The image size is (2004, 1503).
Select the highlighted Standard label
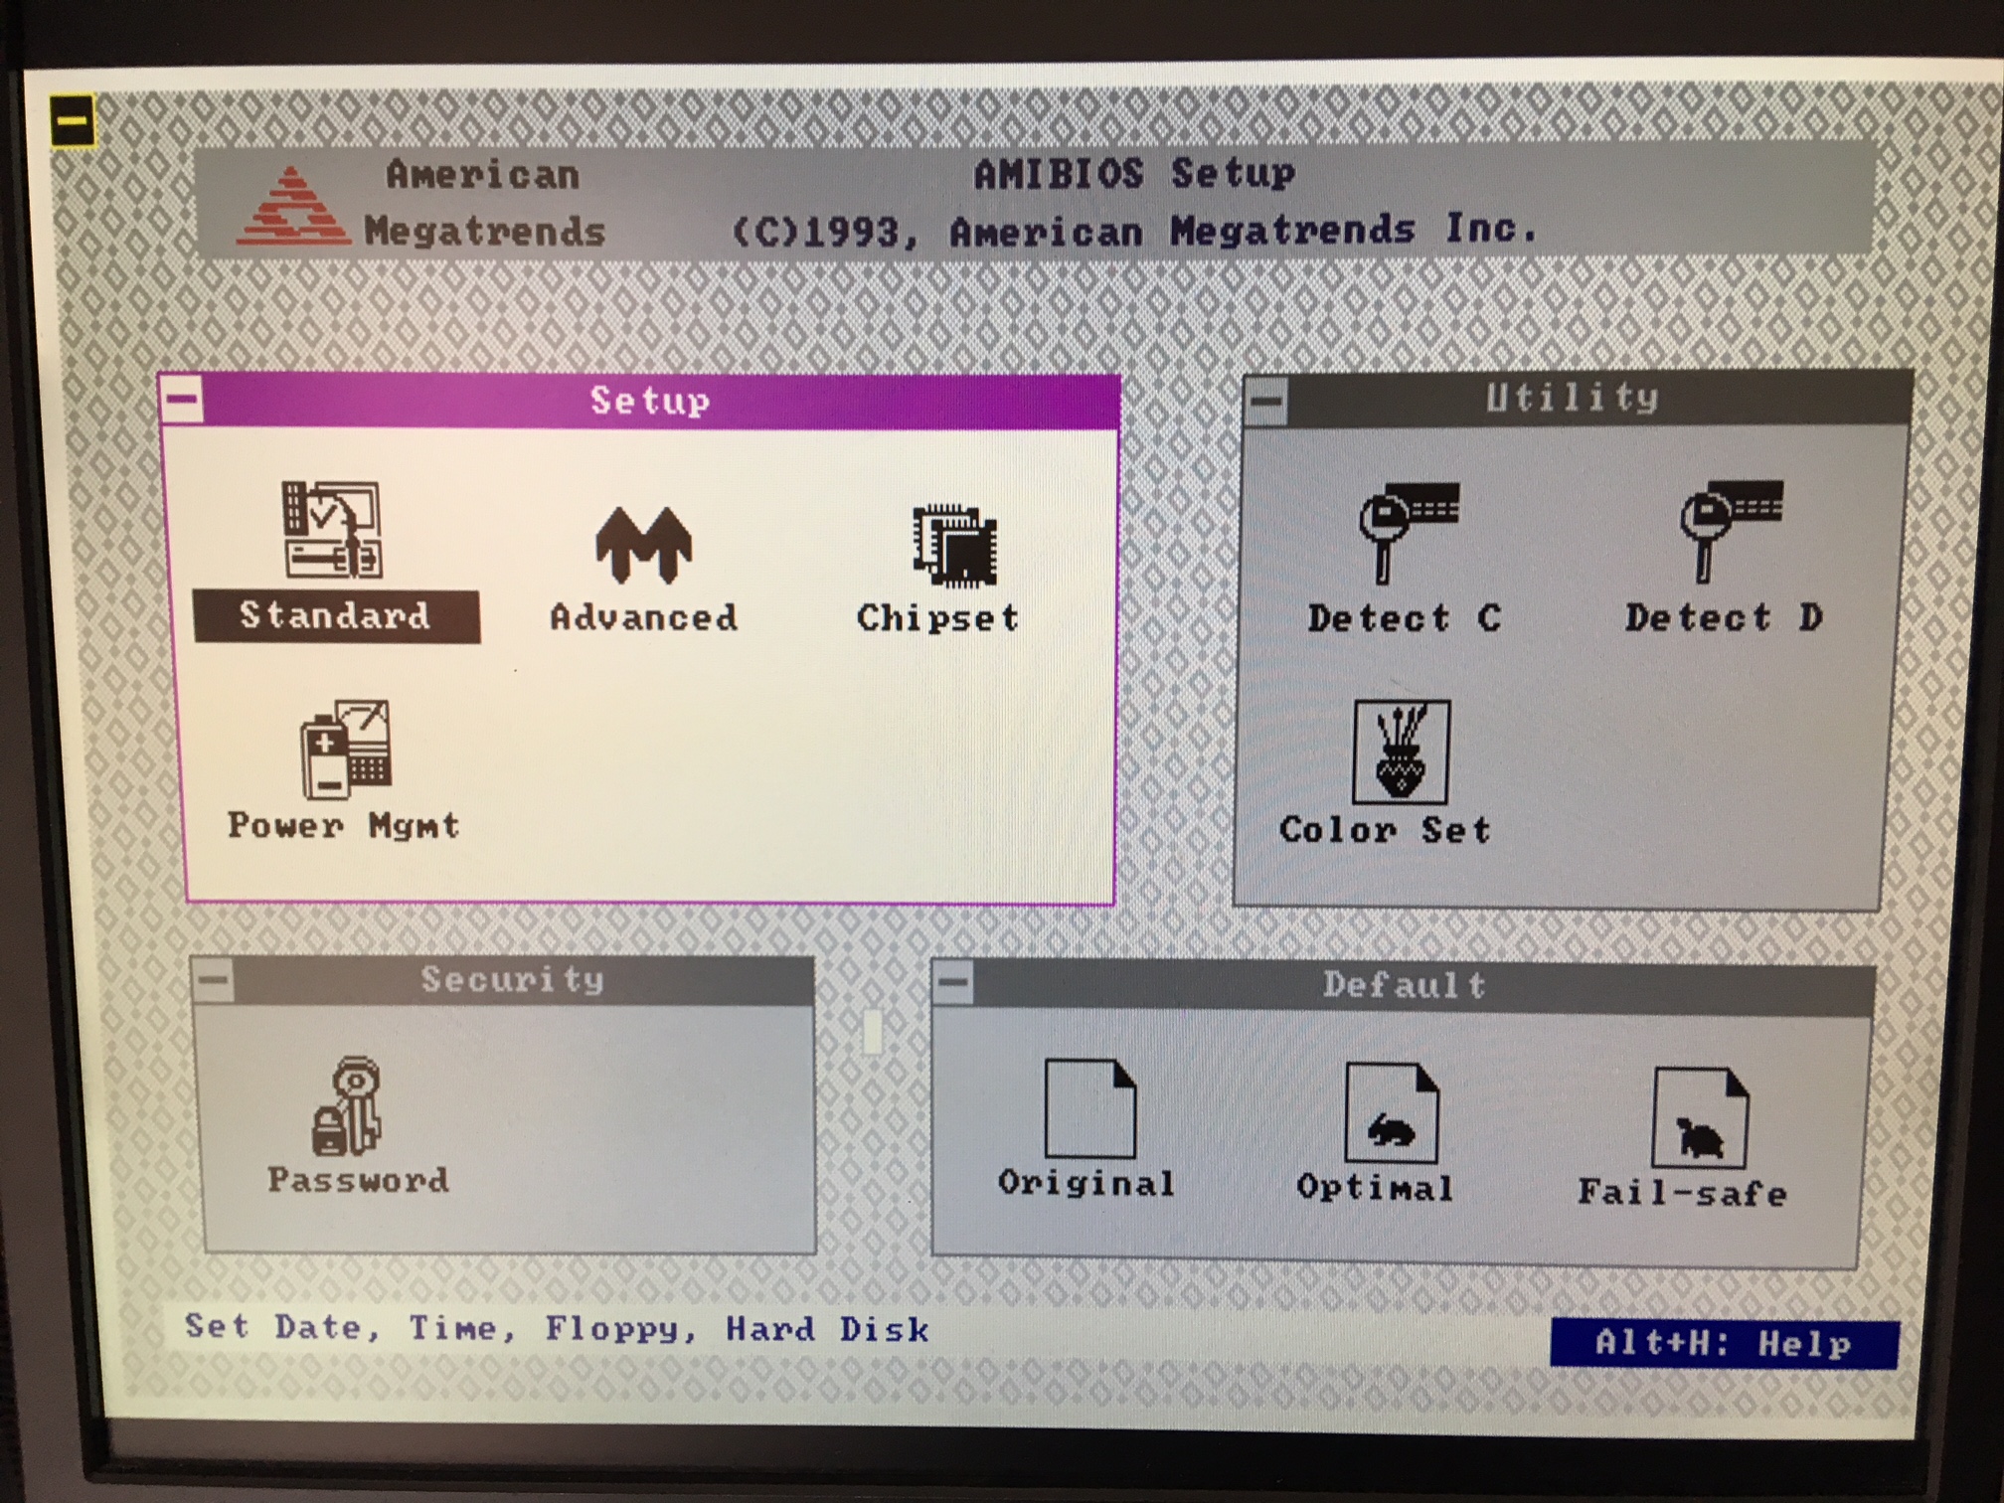[336, 616]
